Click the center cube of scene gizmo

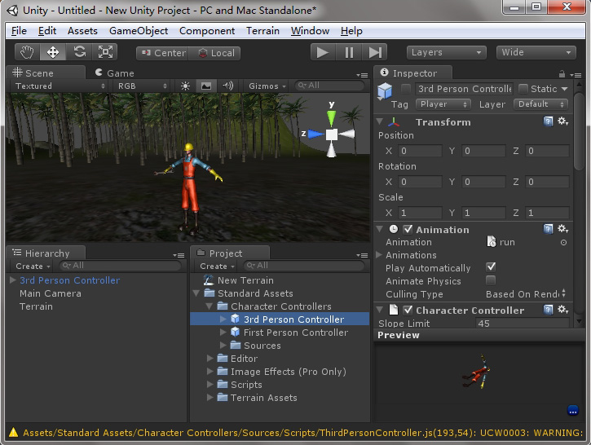coord(332,134)
